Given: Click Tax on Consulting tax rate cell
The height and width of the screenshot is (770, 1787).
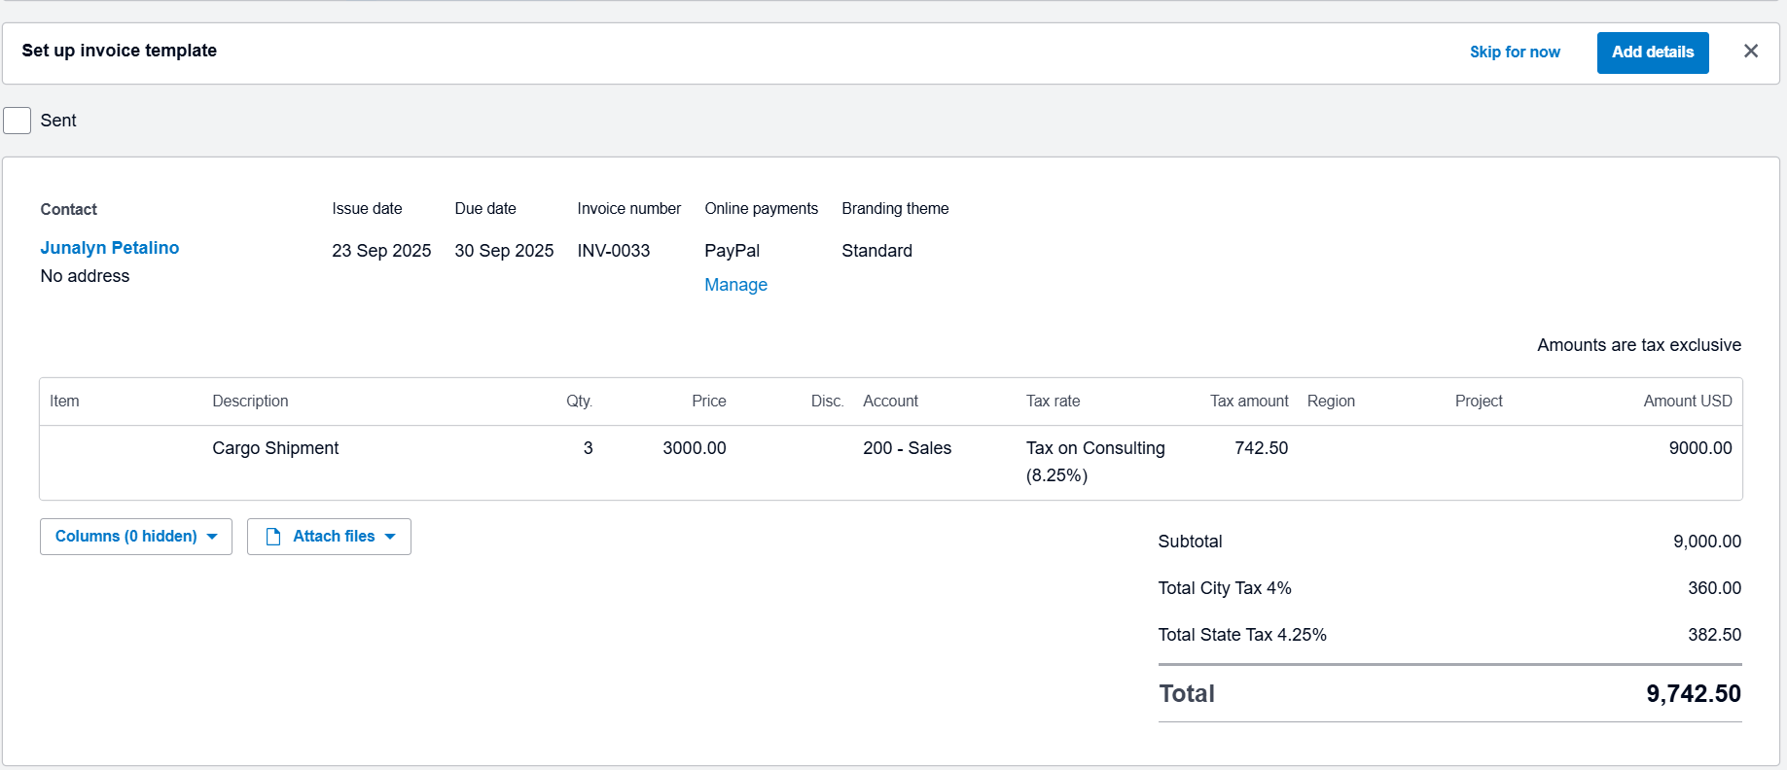Looking at the screenshot, I should tap(1094, 461).
